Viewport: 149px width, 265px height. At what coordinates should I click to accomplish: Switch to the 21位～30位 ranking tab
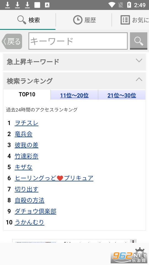pos(122,95)
